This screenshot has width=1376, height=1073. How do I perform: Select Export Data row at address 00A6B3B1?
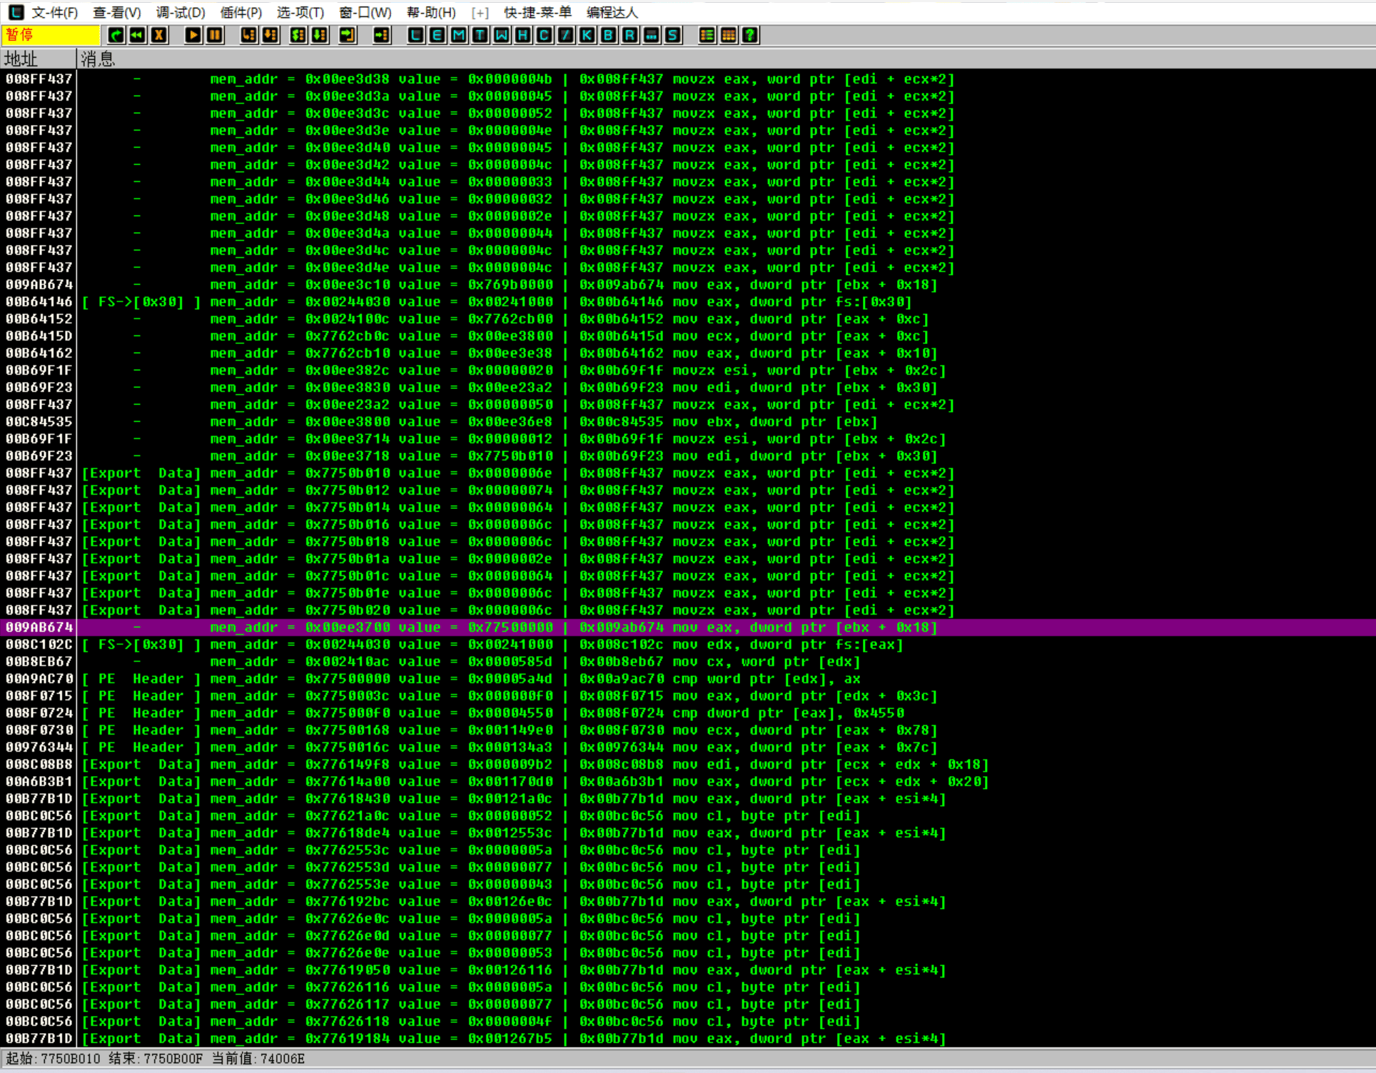688,782
